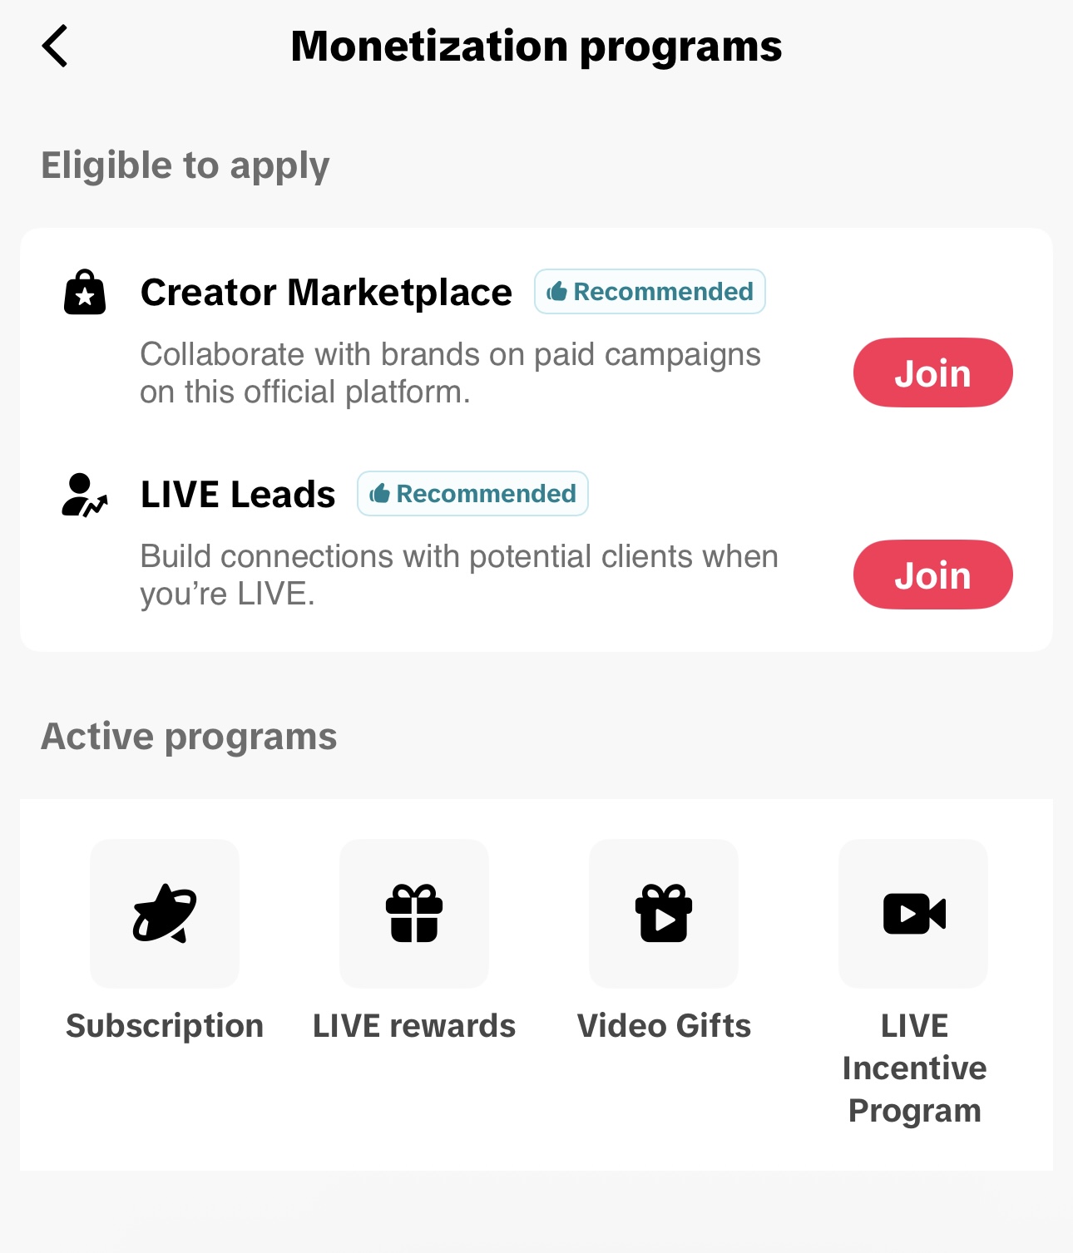
Task: Tap the Subscription label
Action: click(165, 1026)
